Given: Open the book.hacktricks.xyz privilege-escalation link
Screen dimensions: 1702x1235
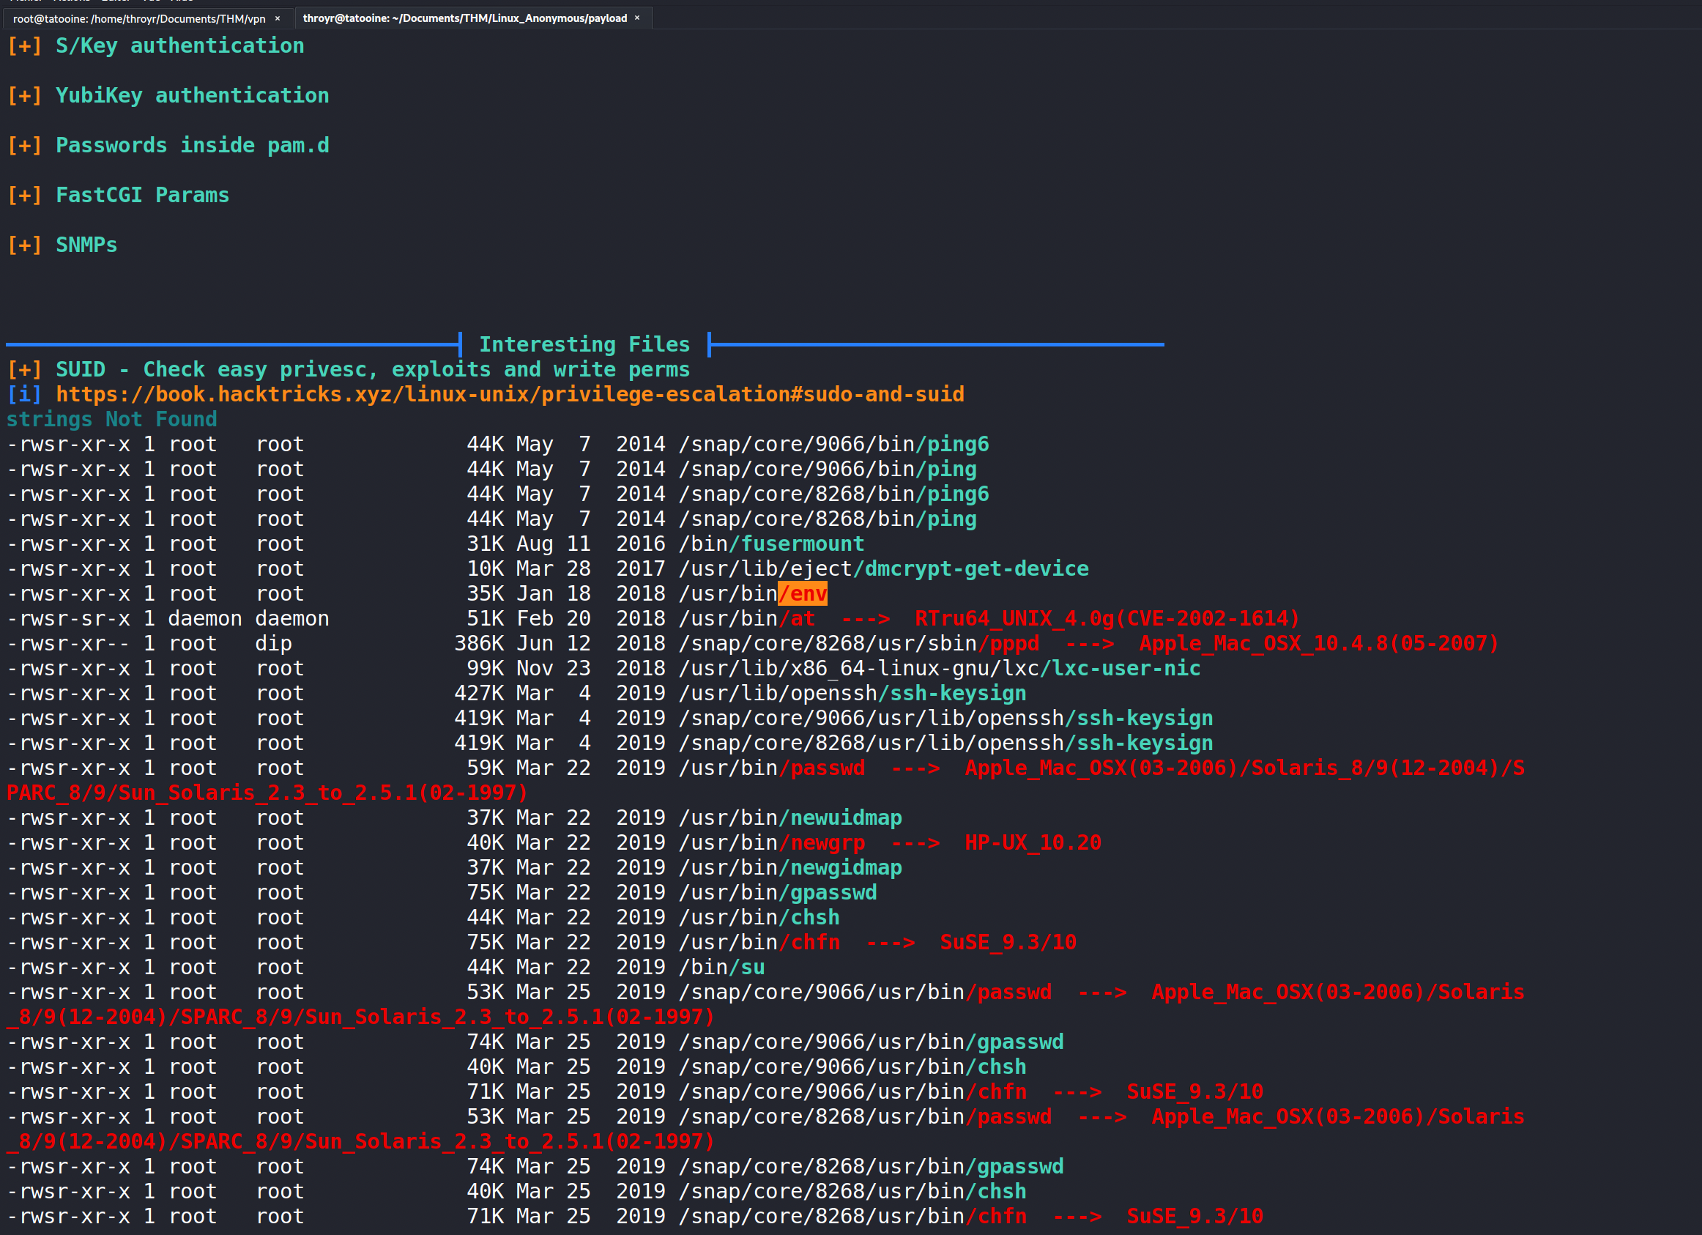Looking at the screenshot, I should [x=510, y=394].
